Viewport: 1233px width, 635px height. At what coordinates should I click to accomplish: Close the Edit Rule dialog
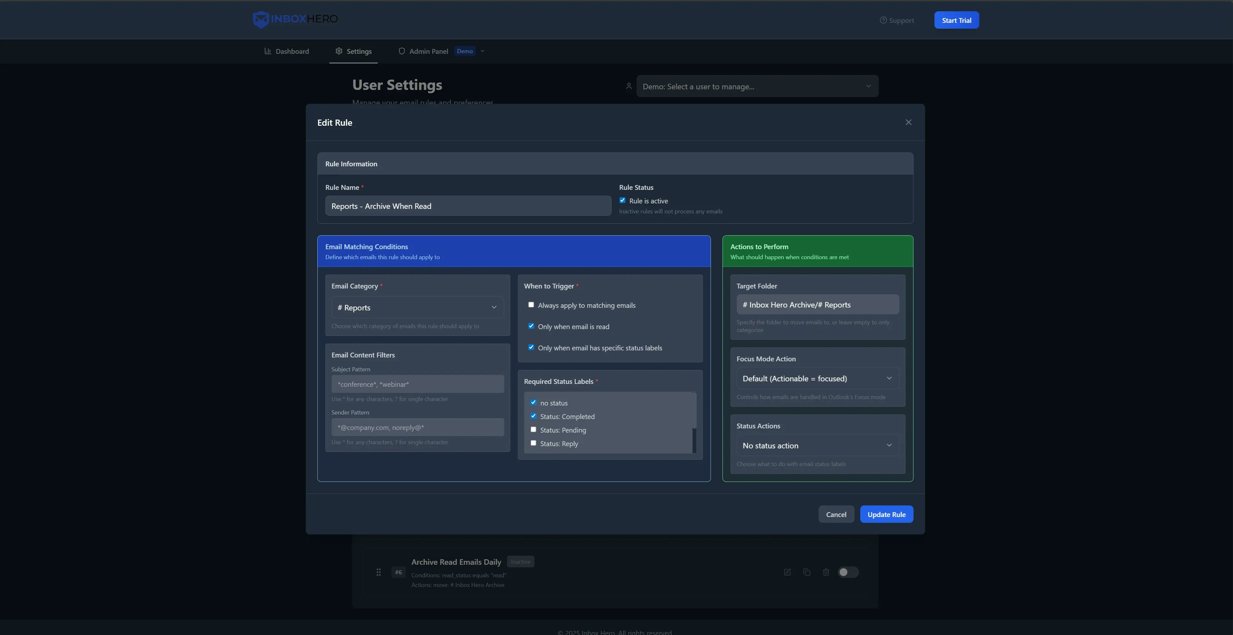[x=908, y=122]
